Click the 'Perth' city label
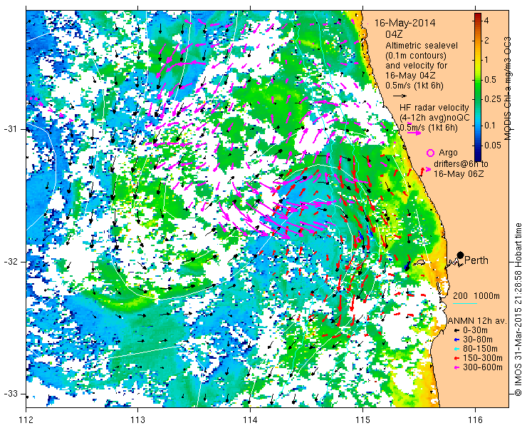This screenshot has width=527, height=428. [476, 260]
